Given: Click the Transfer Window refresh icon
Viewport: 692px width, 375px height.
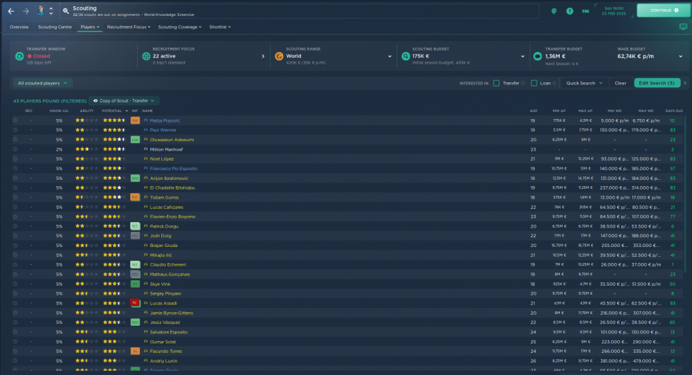Looking at the screenshot, I should pos(19,56).
